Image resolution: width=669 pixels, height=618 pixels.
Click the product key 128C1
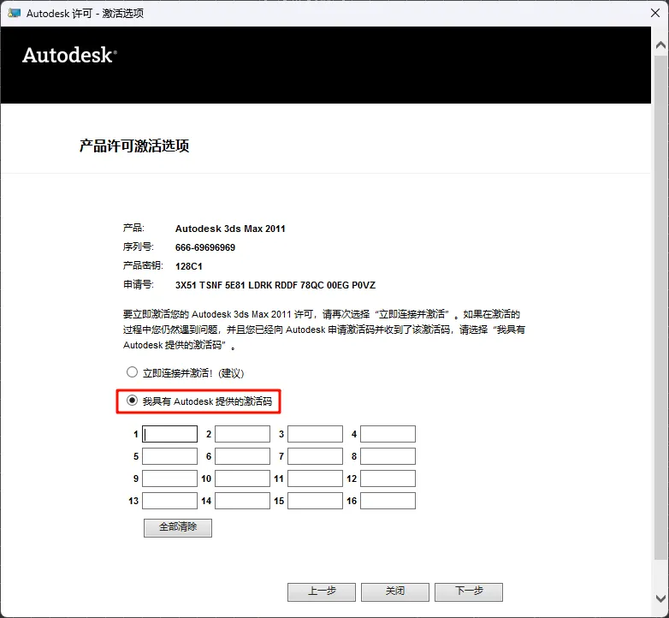click(x=188, y=266)
